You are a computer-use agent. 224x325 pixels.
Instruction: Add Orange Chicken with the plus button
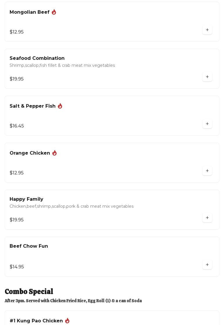(x=207, y=171)
